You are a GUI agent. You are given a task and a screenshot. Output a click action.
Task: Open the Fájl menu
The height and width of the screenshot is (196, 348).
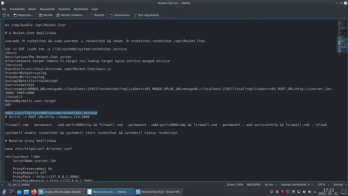(x=4, y=9)
